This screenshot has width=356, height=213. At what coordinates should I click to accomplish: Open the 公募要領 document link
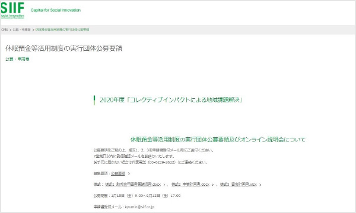(x=118, y=173)
